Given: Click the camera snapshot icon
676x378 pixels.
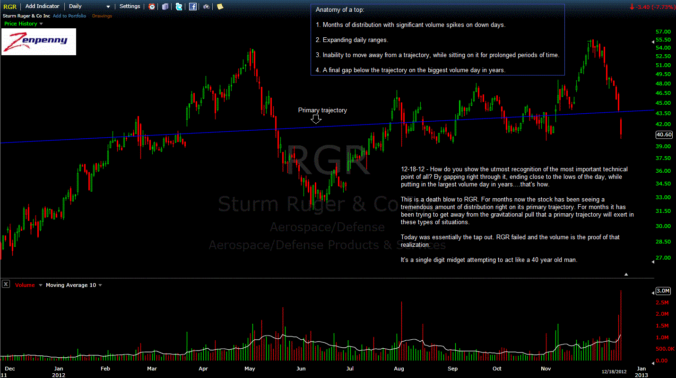Looking at the screenshot, I should coord(207,7).
